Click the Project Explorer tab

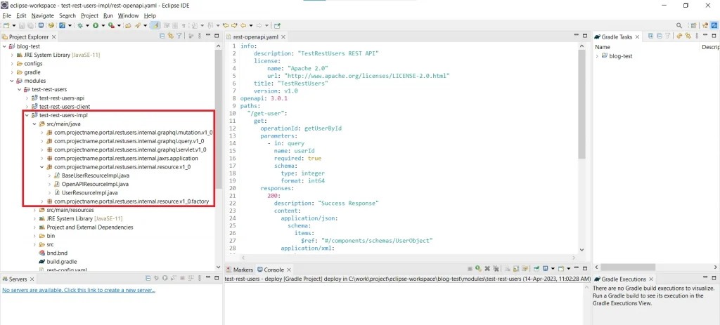pyautogui.click(x=29, y=37)
